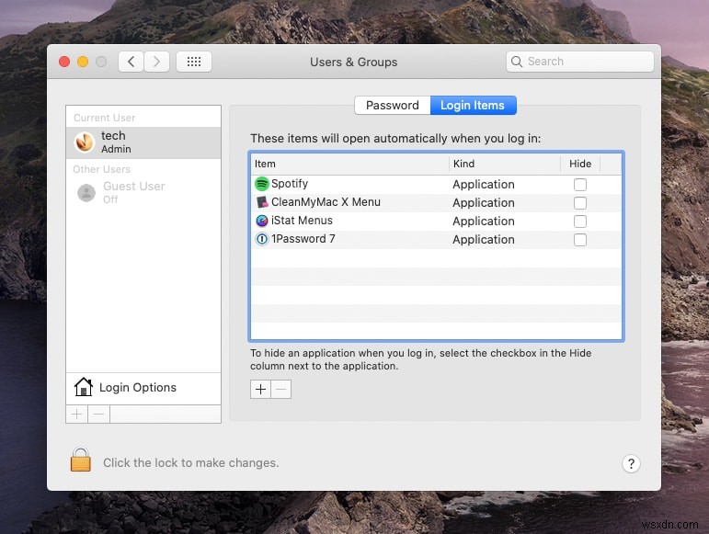
Task: Select the Spotify row name
Action: (290, 184)
